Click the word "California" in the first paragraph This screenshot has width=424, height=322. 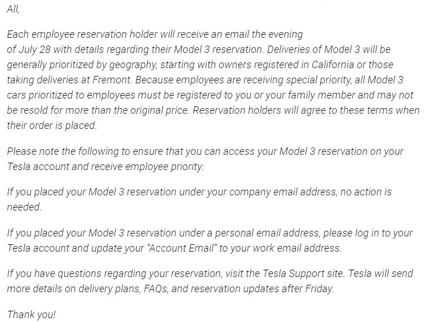pos(333,65)
